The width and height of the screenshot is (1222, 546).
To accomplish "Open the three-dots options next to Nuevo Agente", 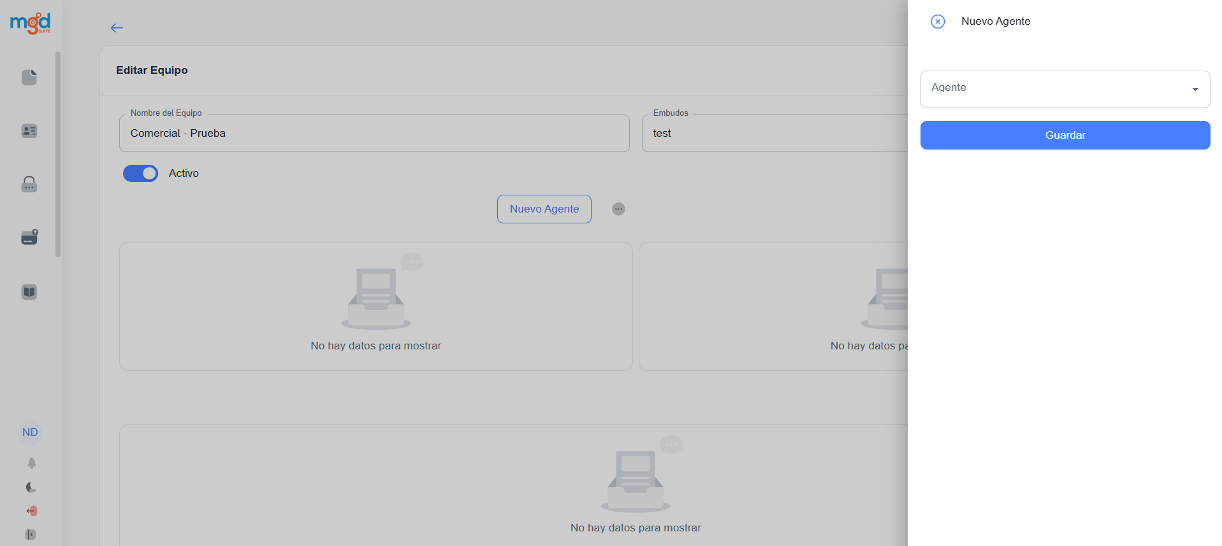I will point(618,209).
